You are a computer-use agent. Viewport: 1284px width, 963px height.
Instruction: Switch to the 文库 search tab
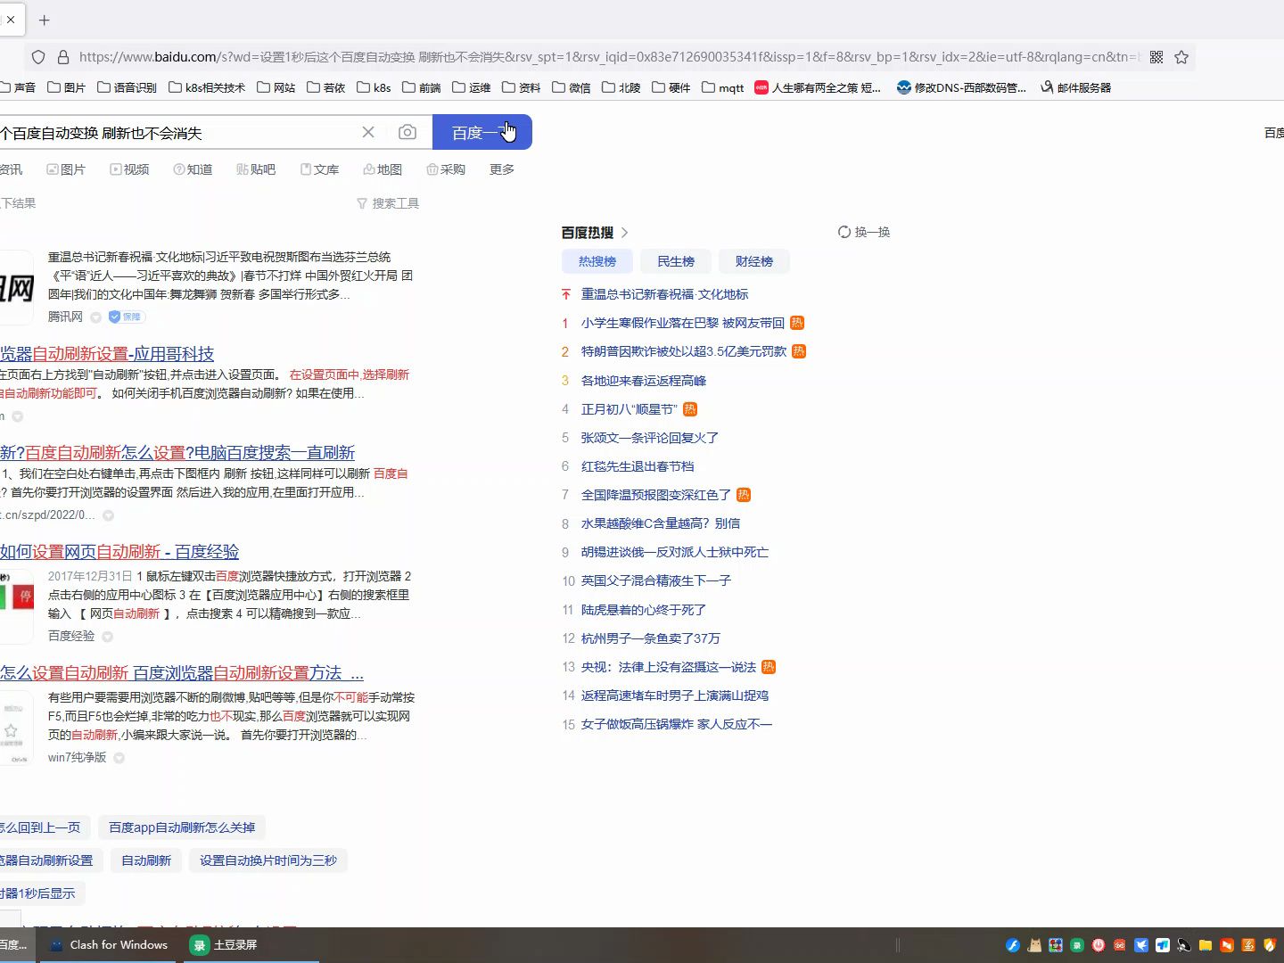coord(319,169)
